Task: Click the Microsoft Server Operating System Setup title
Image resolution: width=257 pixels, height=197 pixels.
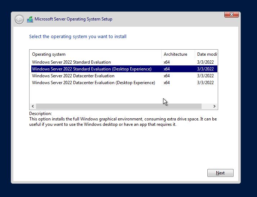Action: pyautogui.click(x=73, y=19)
